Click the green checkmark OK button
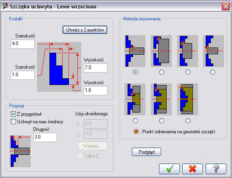Image resolution: width=232 pixels, height=178 pixels. [x=169, y=169]
